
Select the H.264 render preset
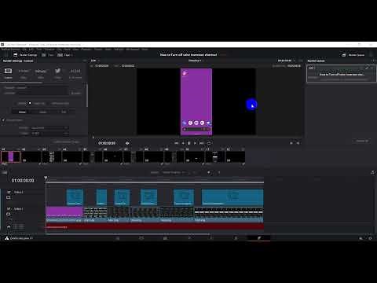(75, 74)
